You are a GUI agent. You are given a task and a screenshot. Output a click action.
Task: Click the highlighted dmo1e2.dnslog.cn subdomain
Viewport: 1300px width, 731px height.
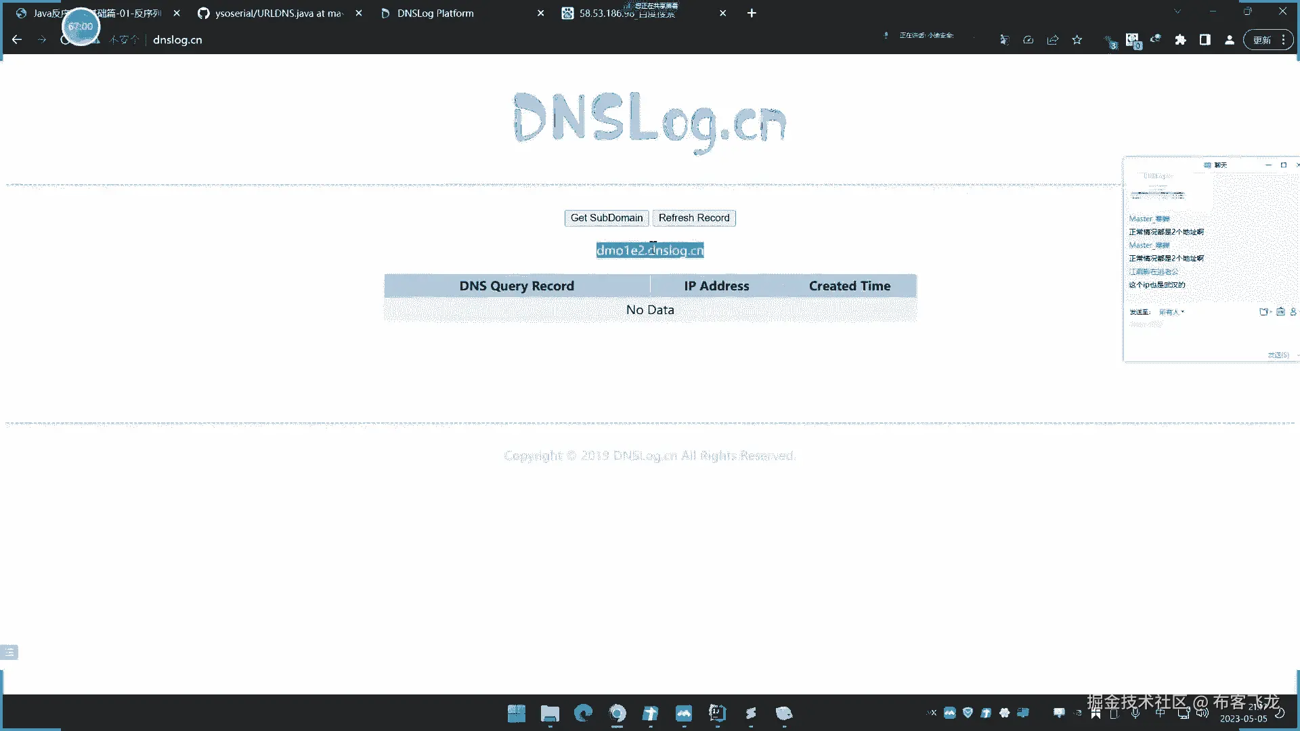pyautogui.click(x=649, y=250)
